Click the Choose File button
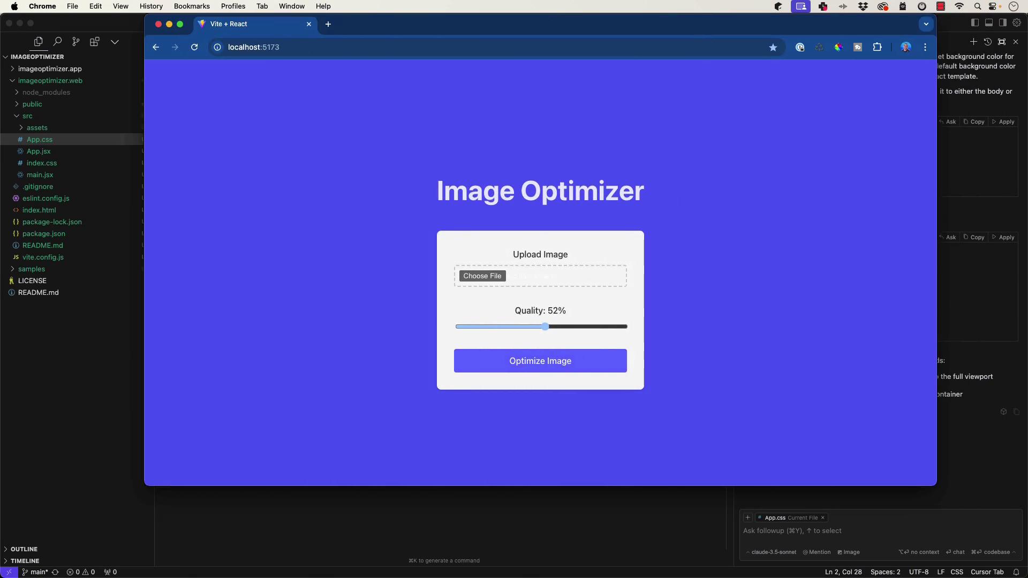Image resolution: width=1028 pixels, height=578 pixels. point(482,276)
